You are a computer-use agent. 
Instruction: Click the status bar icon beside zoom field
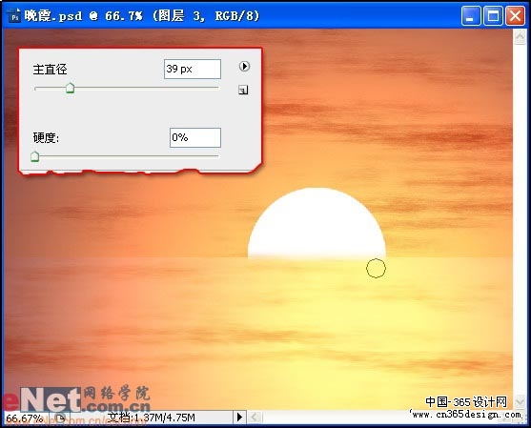tap(60, 418)
